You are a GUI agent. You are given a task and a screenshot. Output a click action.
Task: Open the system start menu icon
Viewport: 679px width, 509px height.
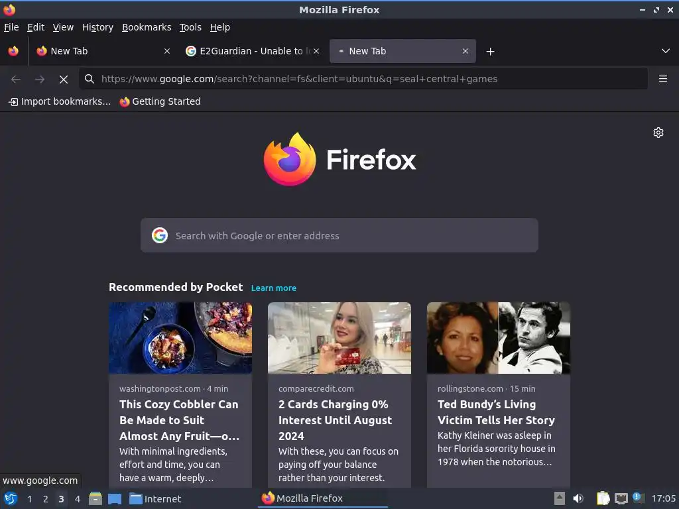pos(11,498)
